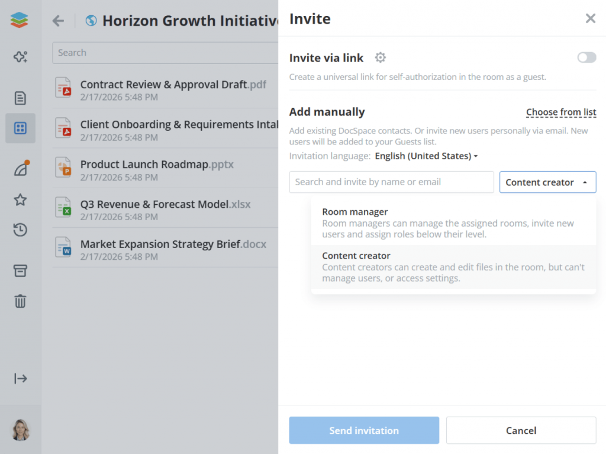The image size is (606, 454).
Task: Open the AI agents sparkle icon
Action: pyautogui.click(x=20, y=57)
